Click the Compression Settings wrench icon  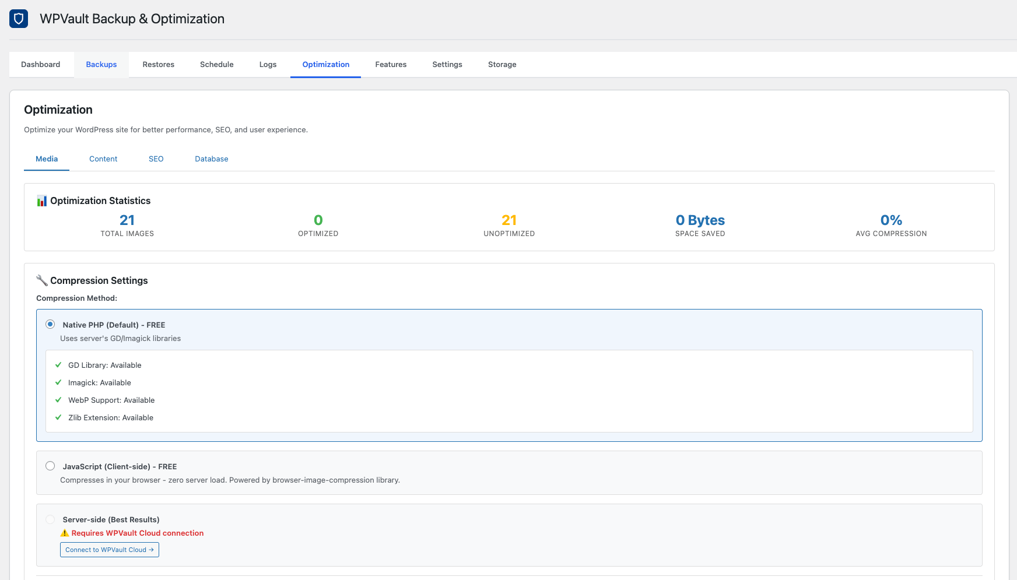(42, 280)
